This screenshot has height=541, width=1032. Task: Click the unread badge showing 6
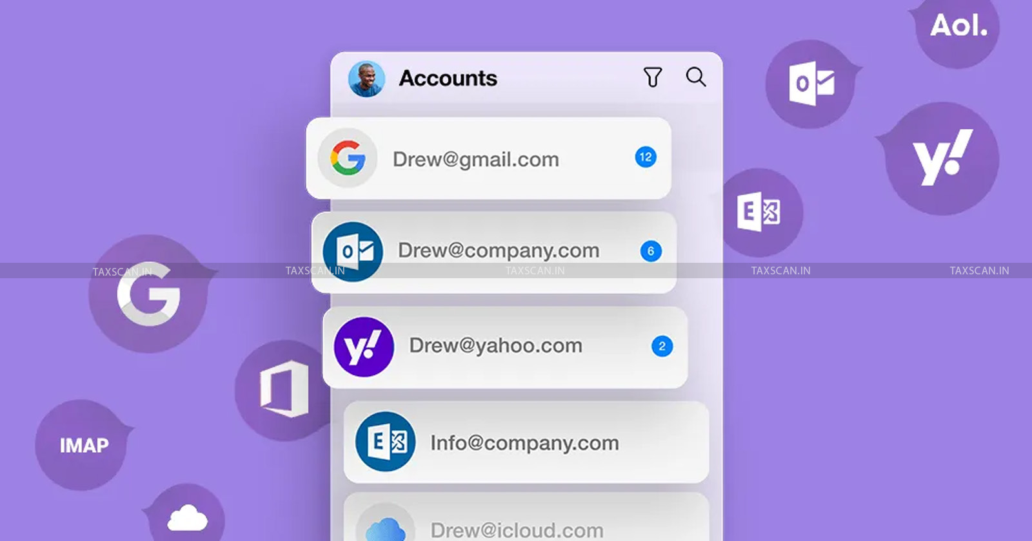(x=650, y=251)
